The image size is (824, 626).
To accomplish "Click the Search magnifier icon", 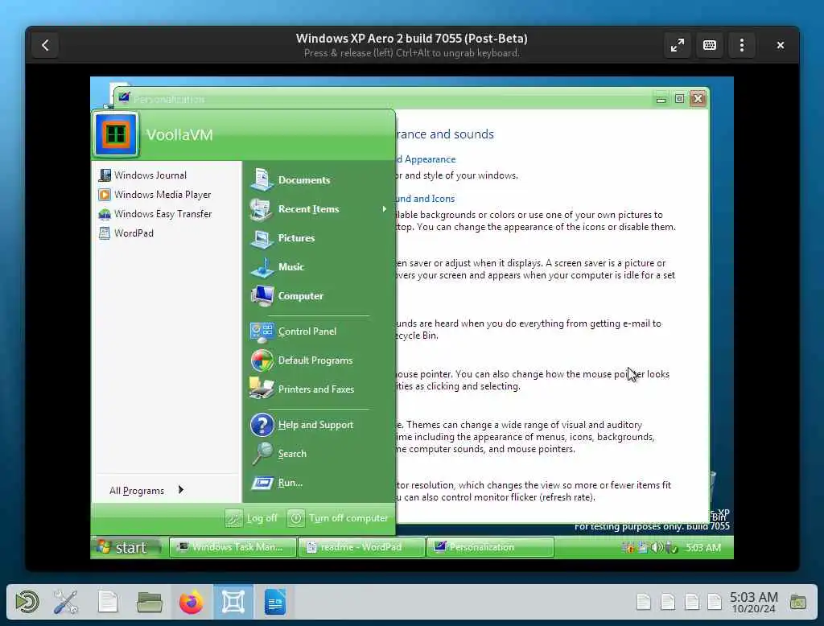I will 262,454.
